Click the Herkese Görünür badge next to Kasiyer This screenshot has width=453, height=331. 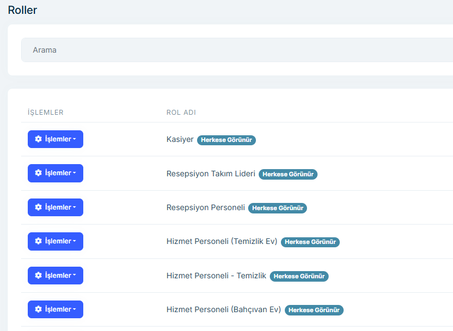[226, 140]
